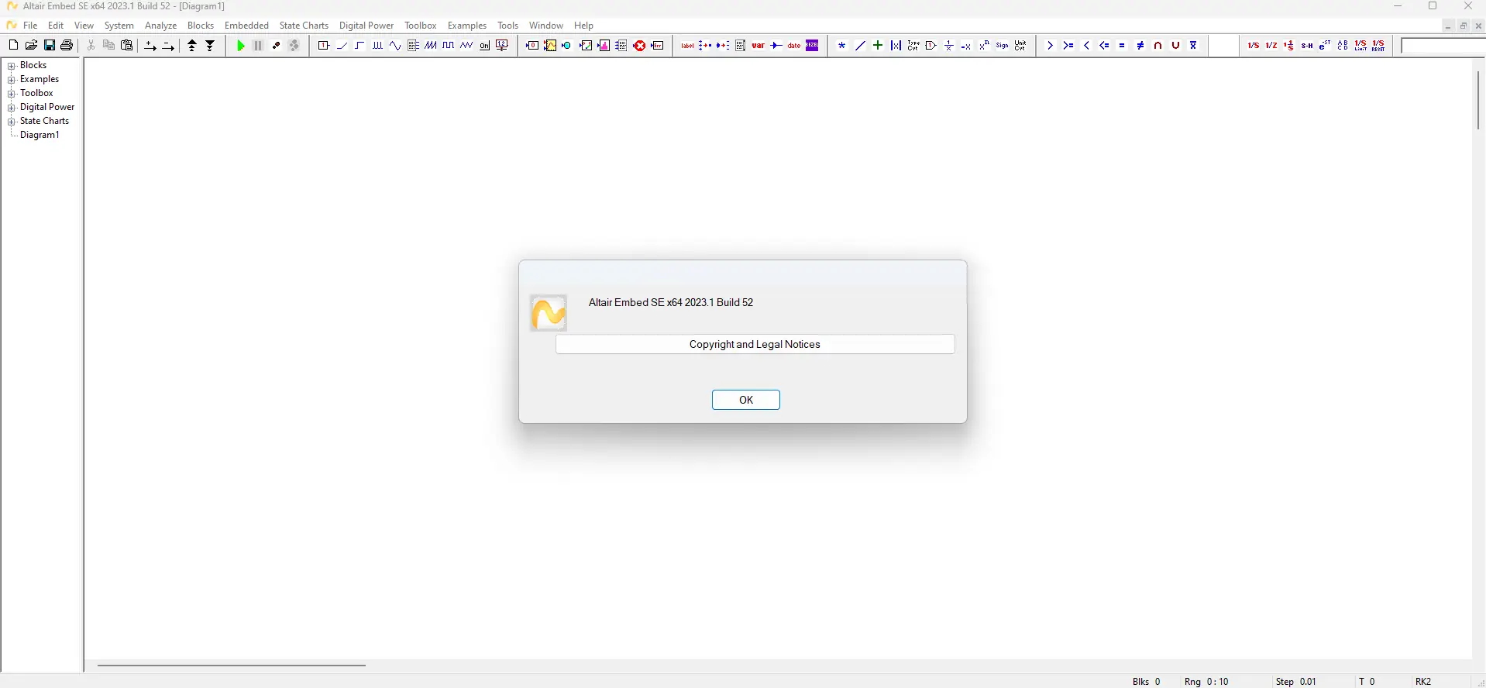Image resolution: width=1486 pixels, height=688 pixels.
Task: Click the toolbar text input field
Action: [x=1443, y=46]
